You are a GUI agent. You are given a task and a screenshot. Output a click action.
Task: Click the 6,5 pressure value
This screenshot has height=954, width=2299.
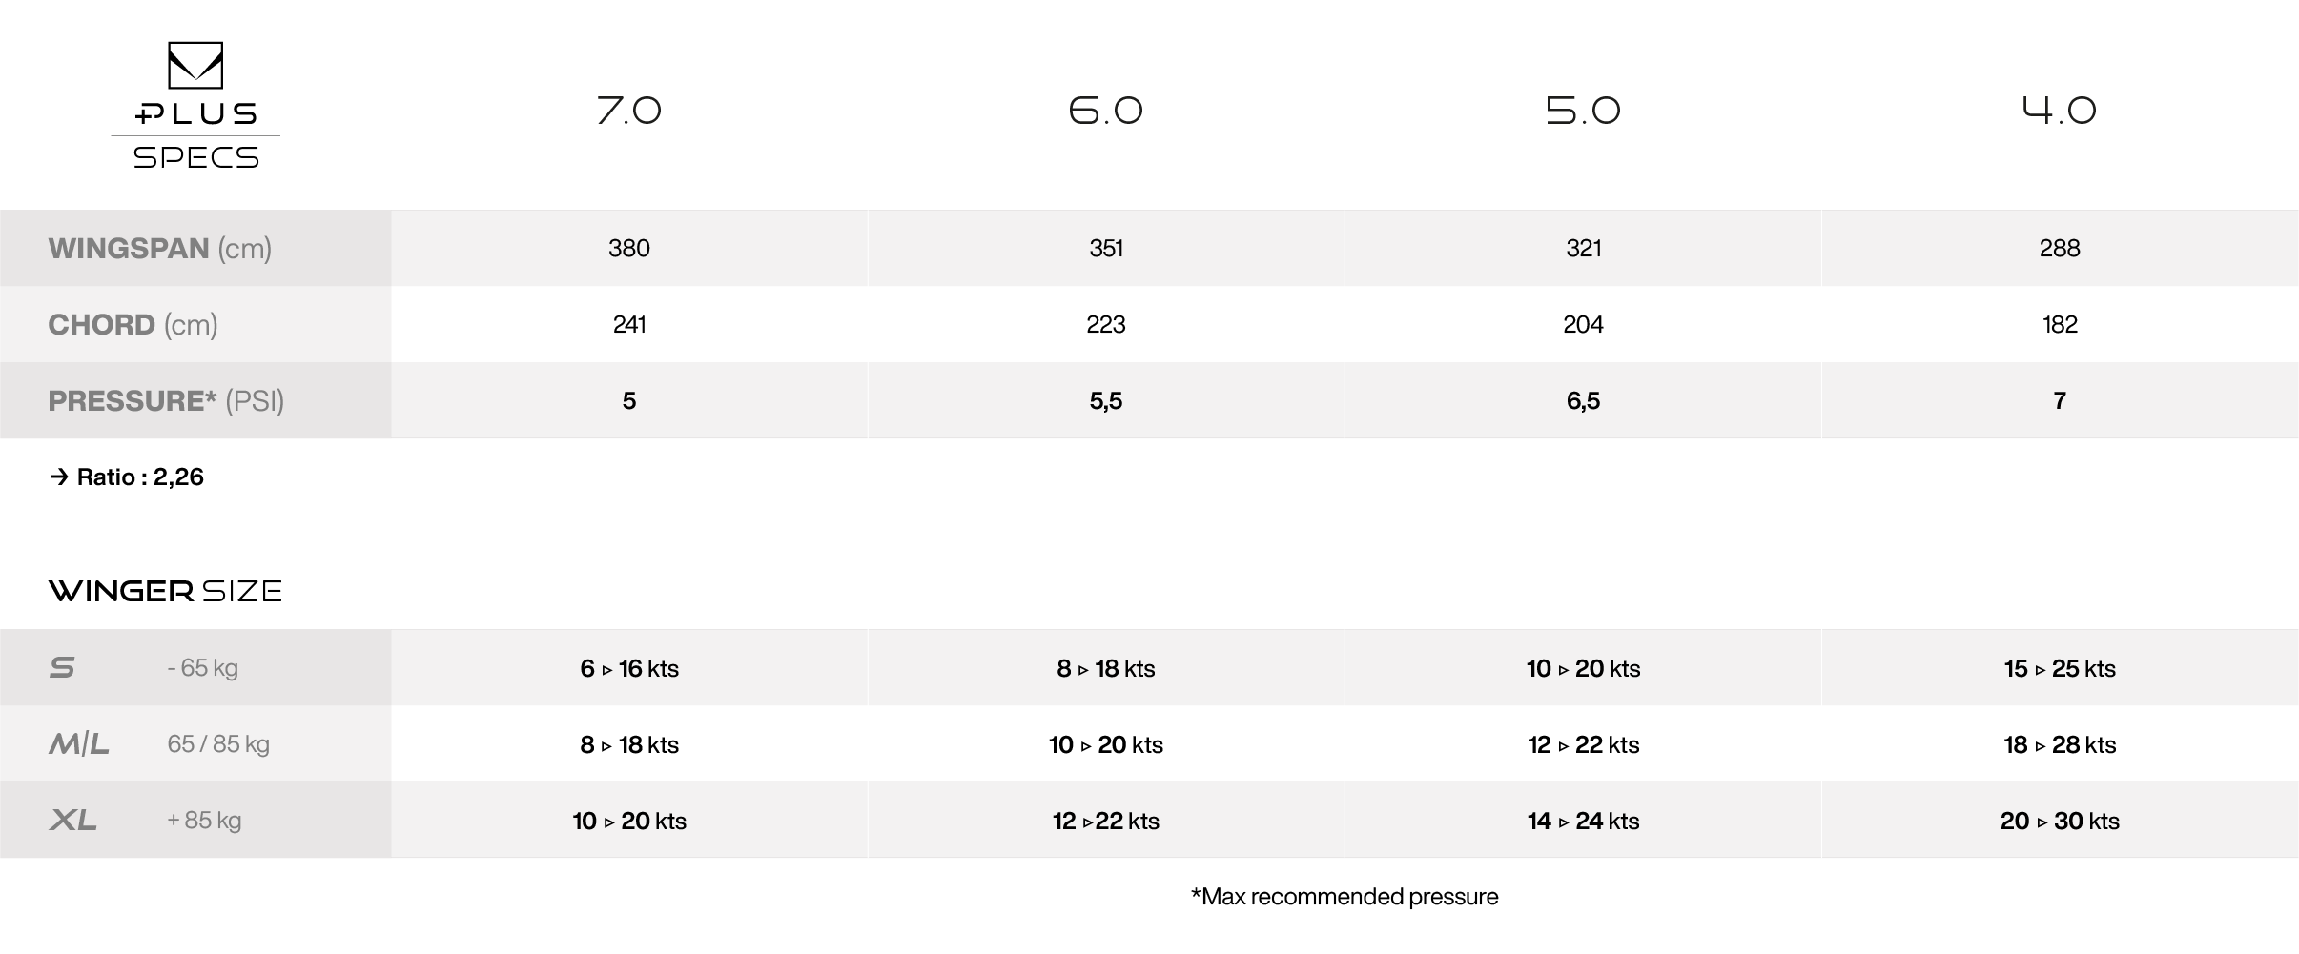point(1583,401)
